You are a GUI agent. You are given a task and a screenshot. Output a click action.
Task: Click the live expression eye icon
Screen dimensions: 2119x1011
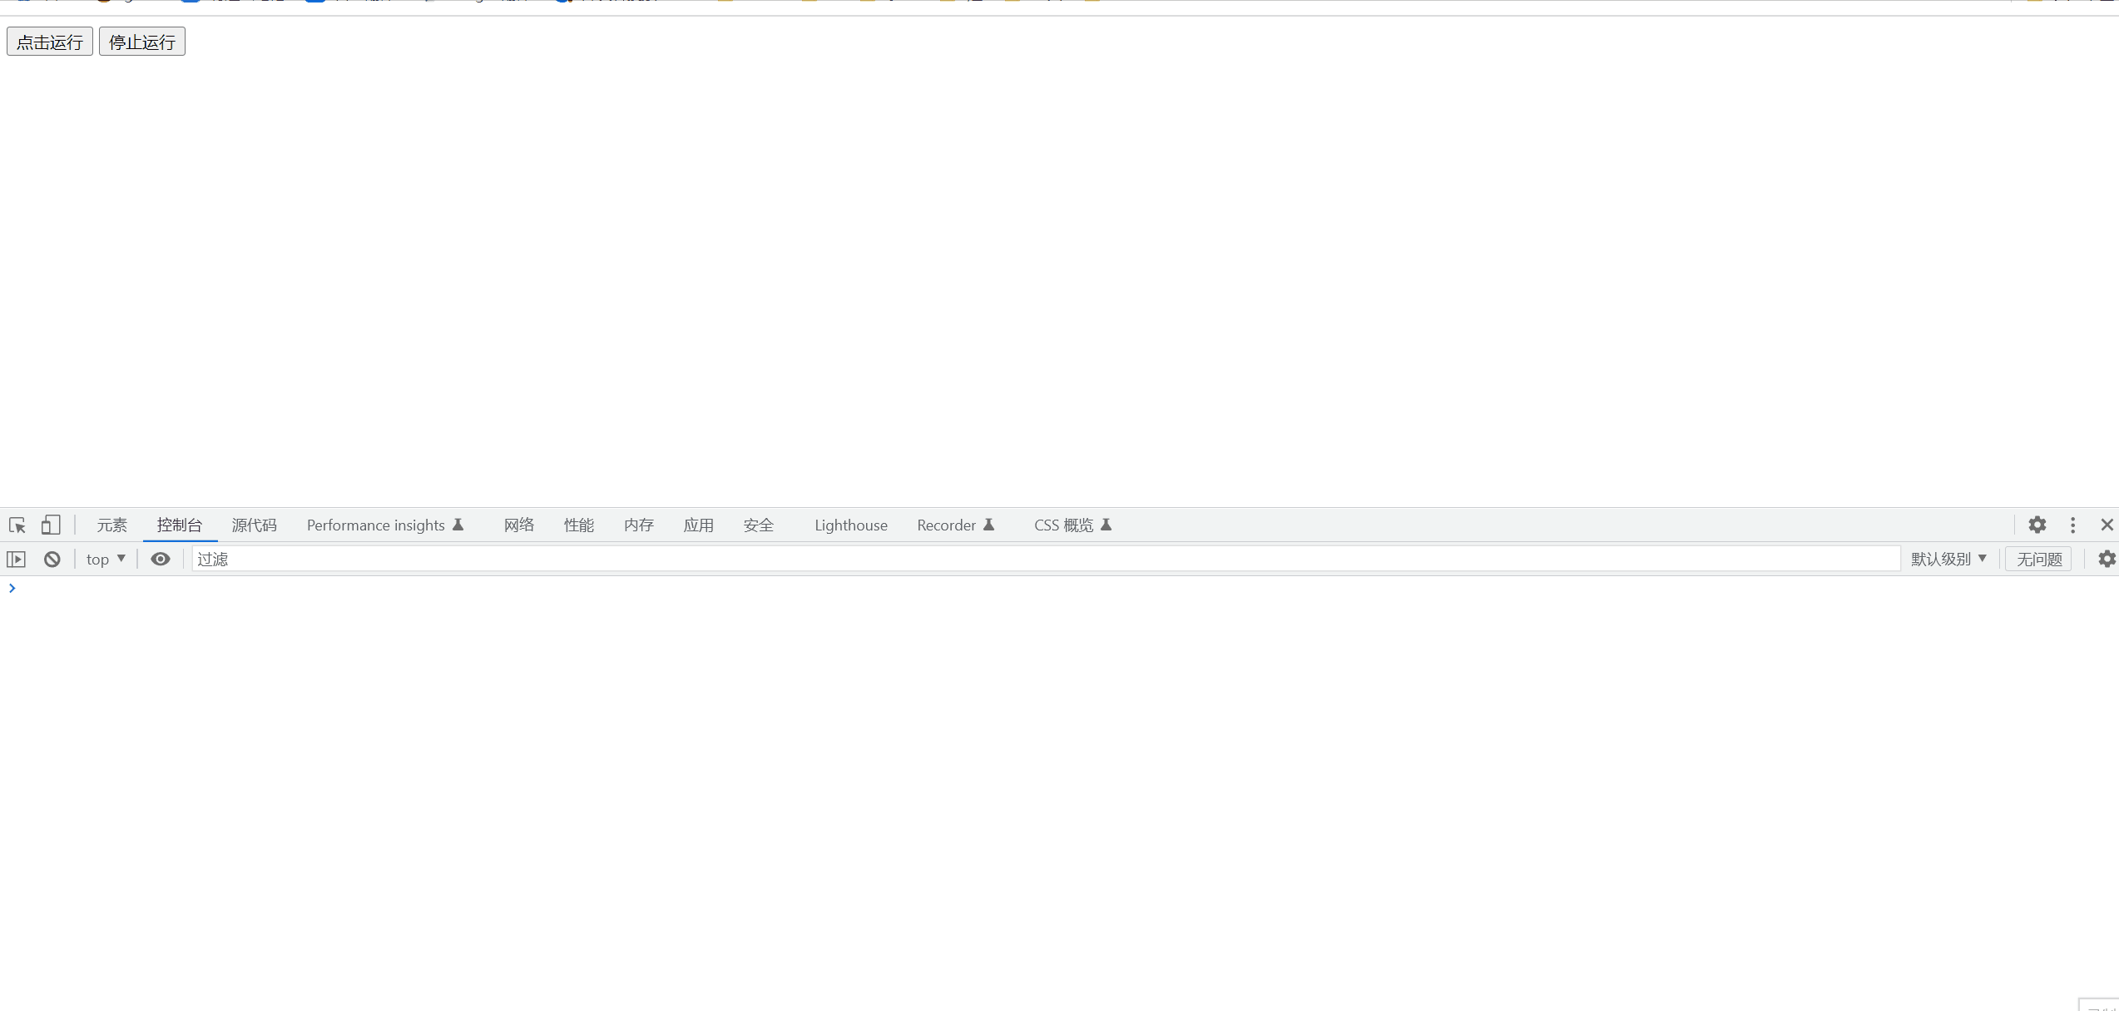161,560
